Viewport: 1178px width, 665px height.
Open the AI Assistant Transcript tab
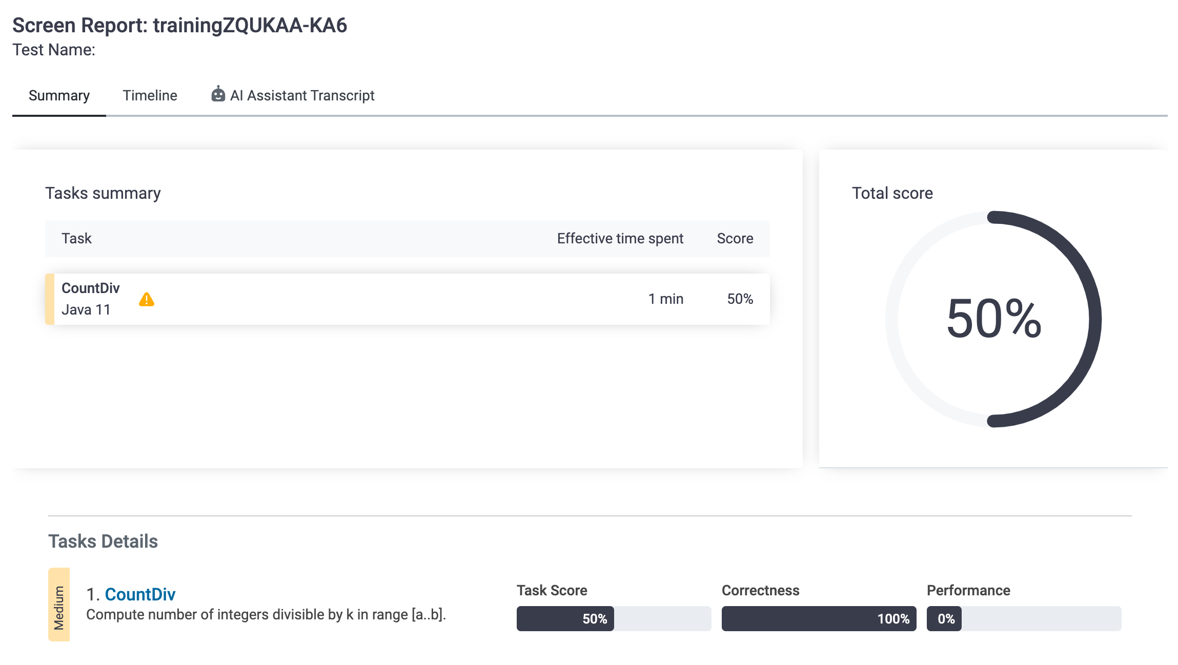pos(302,96)
